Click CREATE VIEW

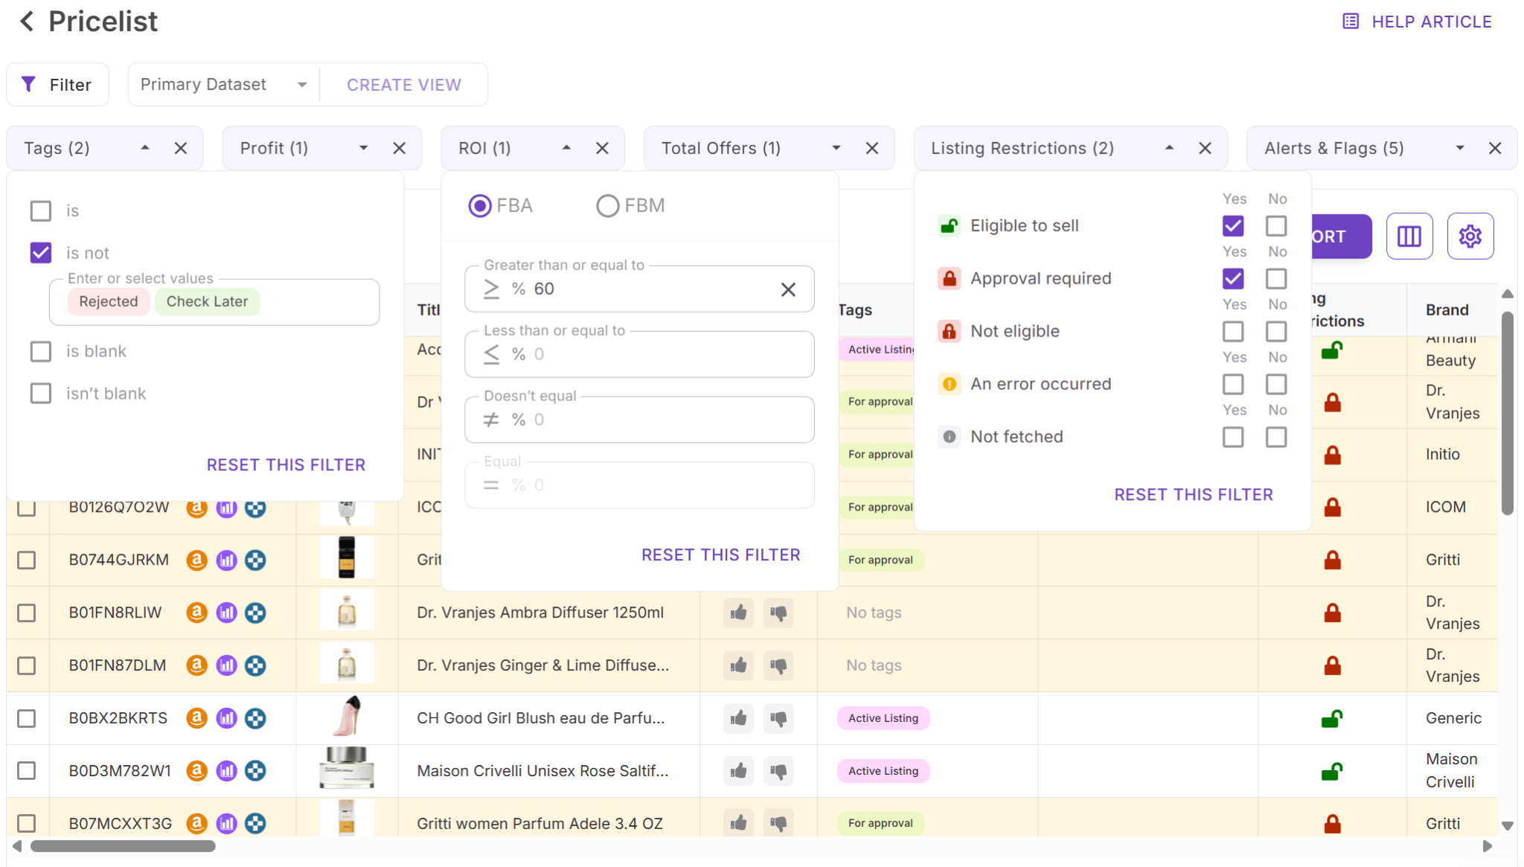[x=404, y=85]
